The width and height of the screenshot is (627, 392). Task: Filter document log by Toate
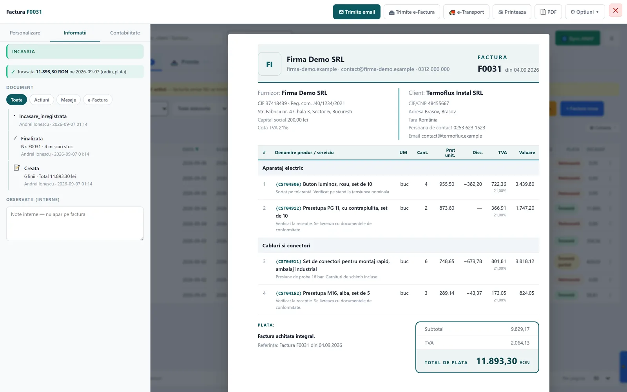pyautogui.click(x=16, y=100)
